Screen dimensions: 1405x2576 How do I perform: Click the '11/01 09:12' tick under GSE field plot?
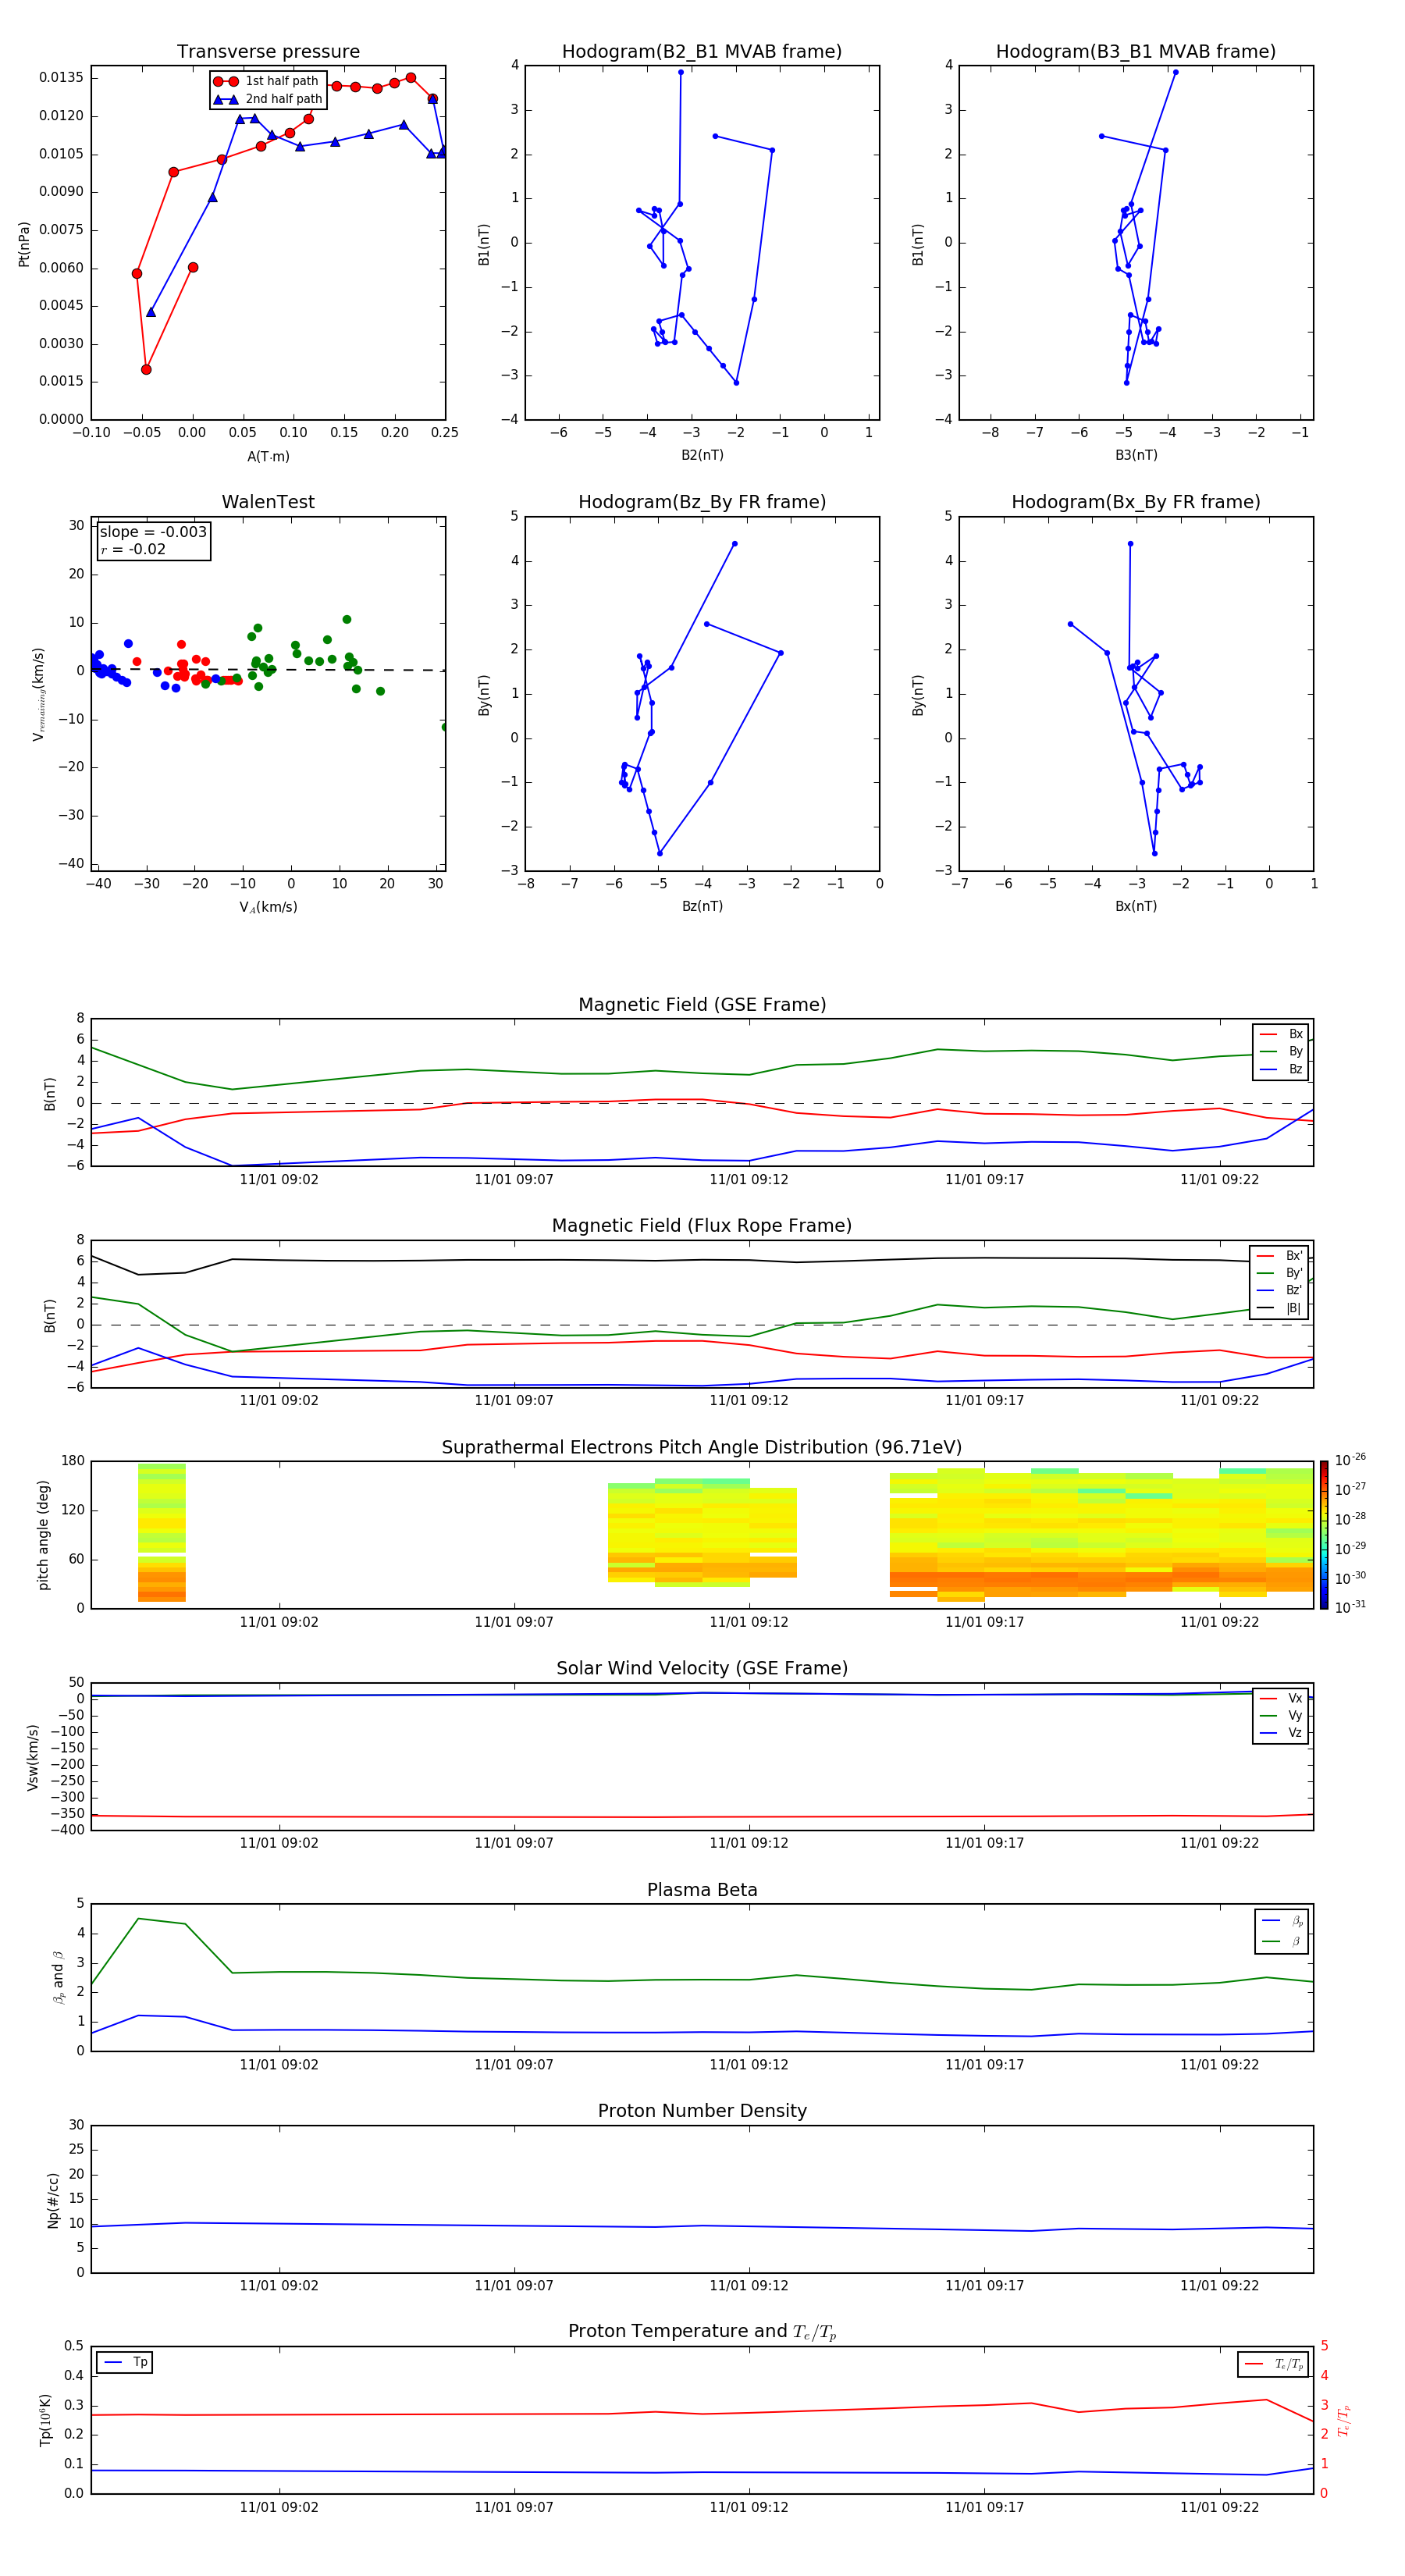tap(749, 1180)
